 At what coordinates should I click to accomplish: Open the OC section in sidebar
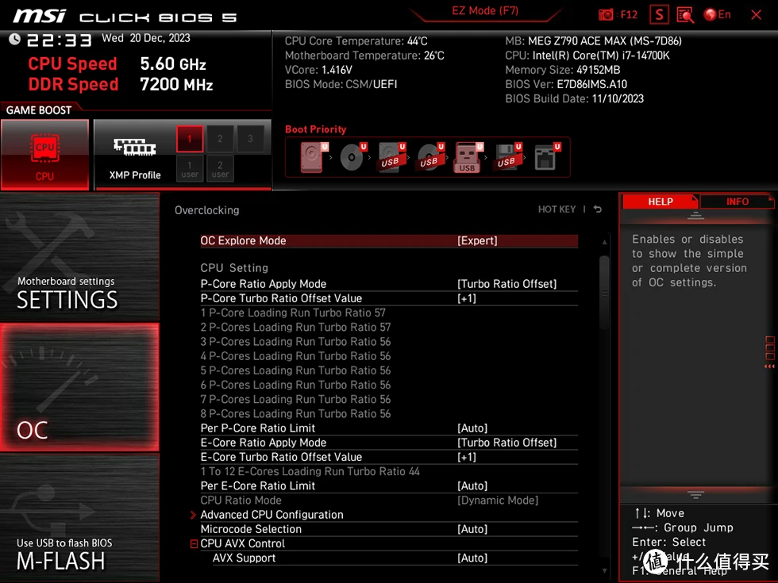[x=79, y=387]
